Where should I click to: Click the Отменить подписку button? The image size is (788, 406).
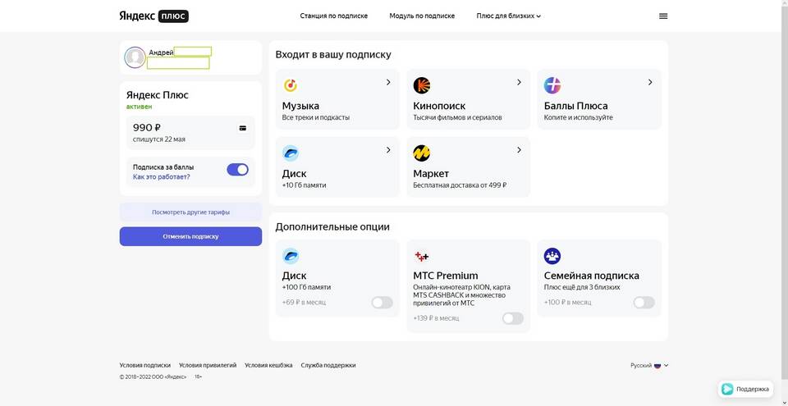[190, 236]
